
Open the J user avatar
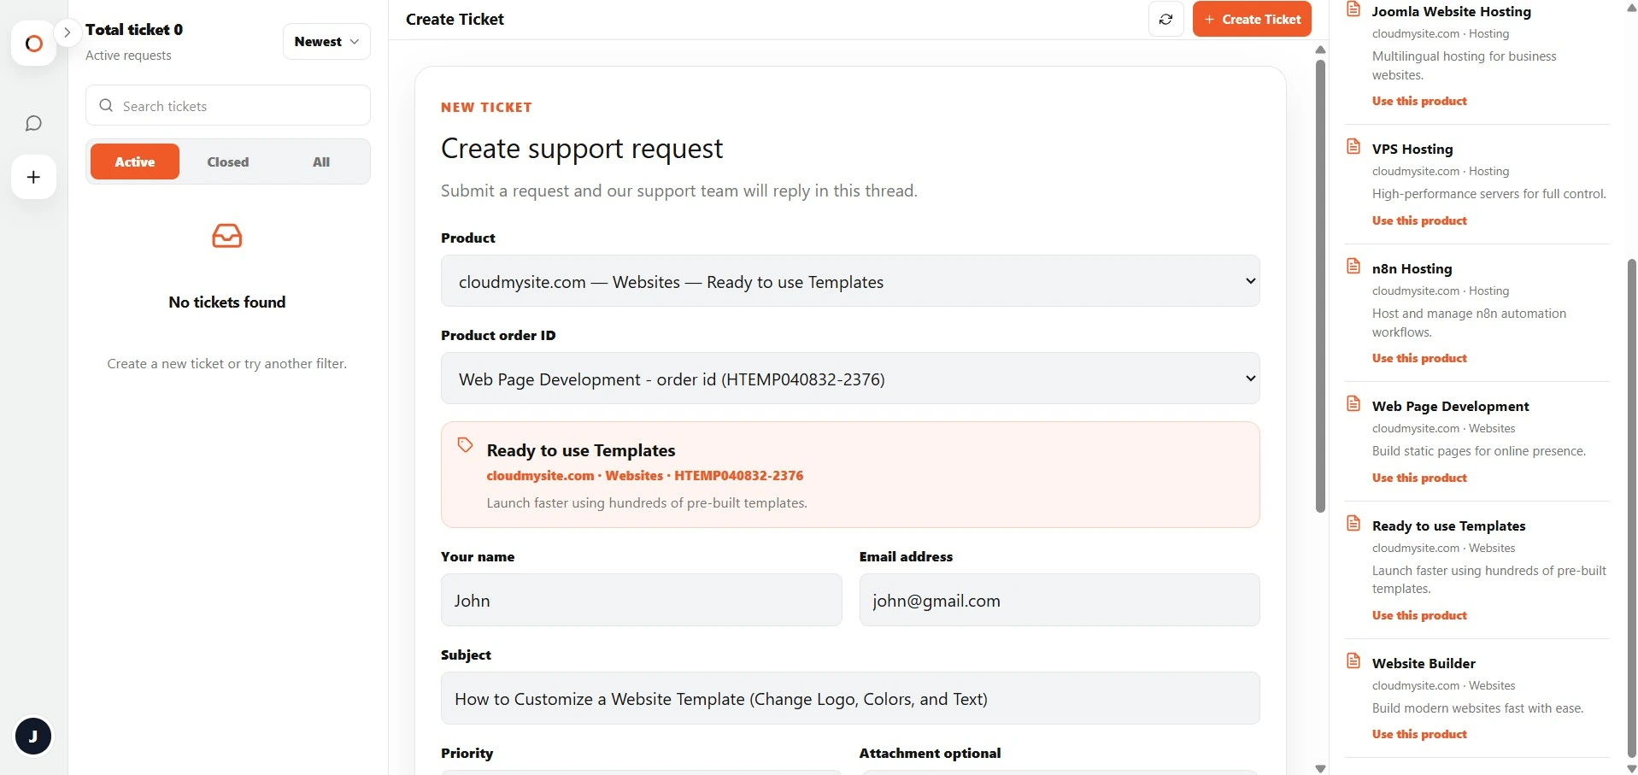(x=33, y=737)
